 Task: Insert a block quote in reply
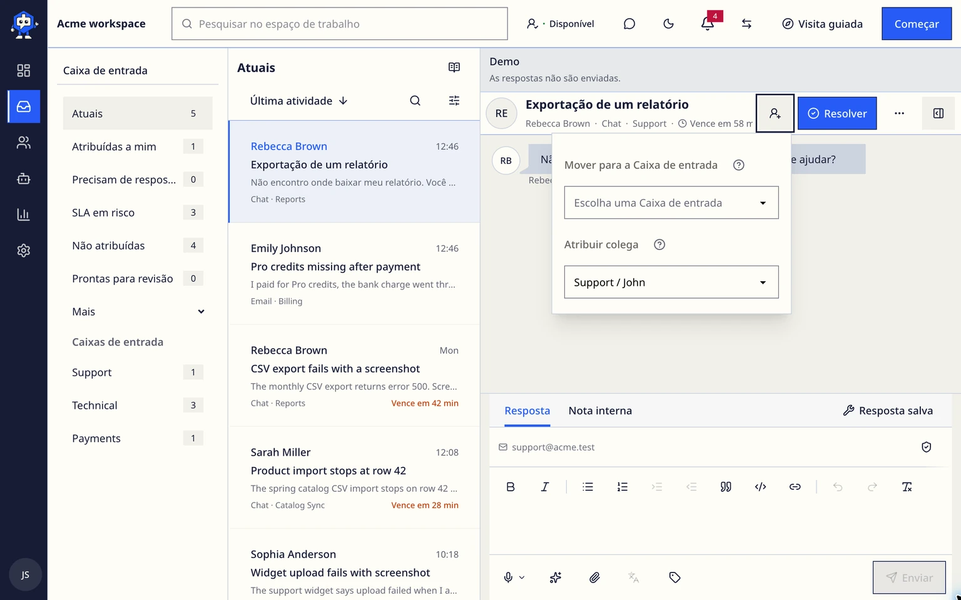(726, 487)
